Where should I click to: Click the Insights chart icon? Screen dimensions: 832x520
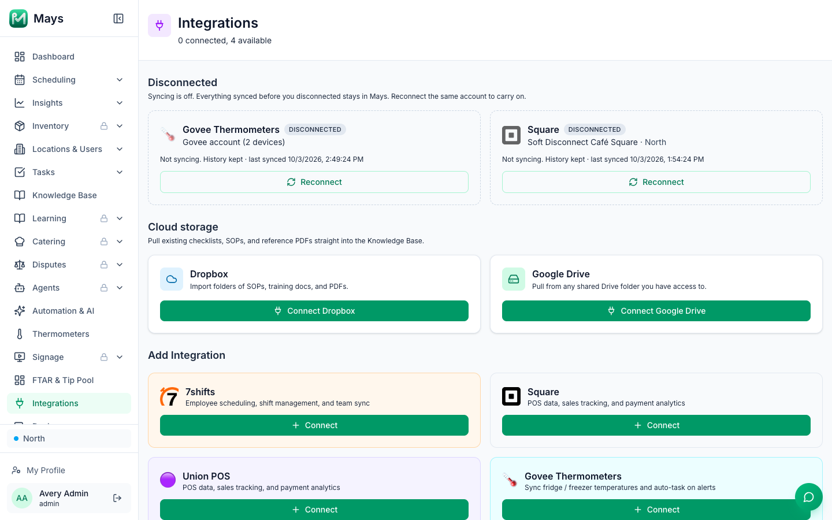pos(20,103)
